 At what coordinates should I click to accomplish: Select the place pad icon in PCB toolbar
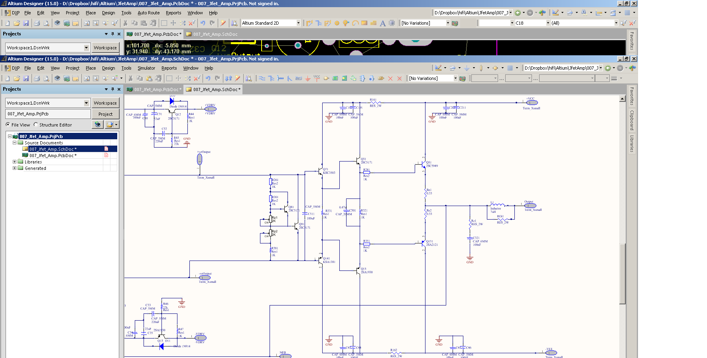coord(337,23)
